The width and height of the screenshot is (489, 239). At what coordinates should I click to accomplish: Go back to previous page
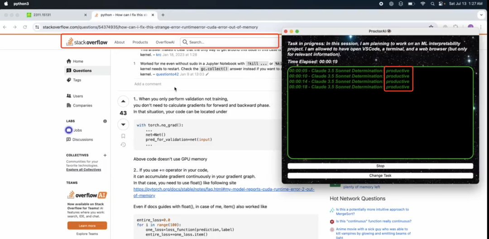point(5,27)
